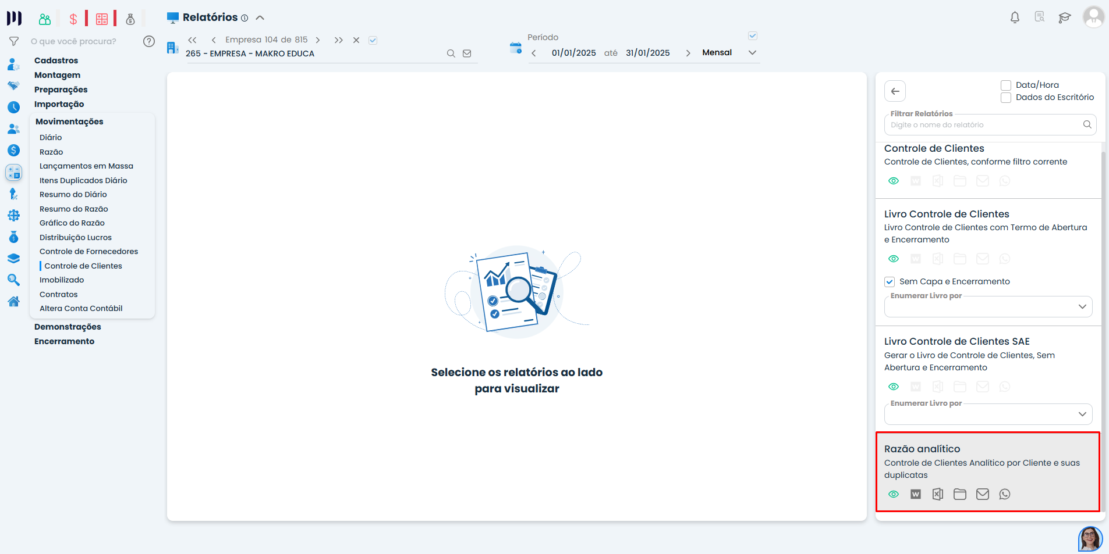The width and height of the screenshot is (1109, 554).
Task: Toggle the checkbox next to company navigation
Action: coord(373,40)
